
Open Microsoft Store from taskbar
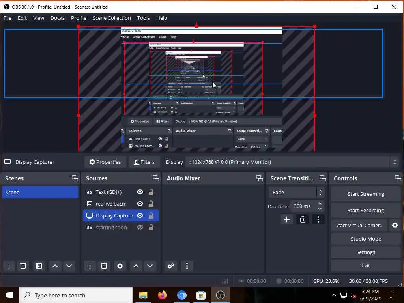tap(201, 295)
